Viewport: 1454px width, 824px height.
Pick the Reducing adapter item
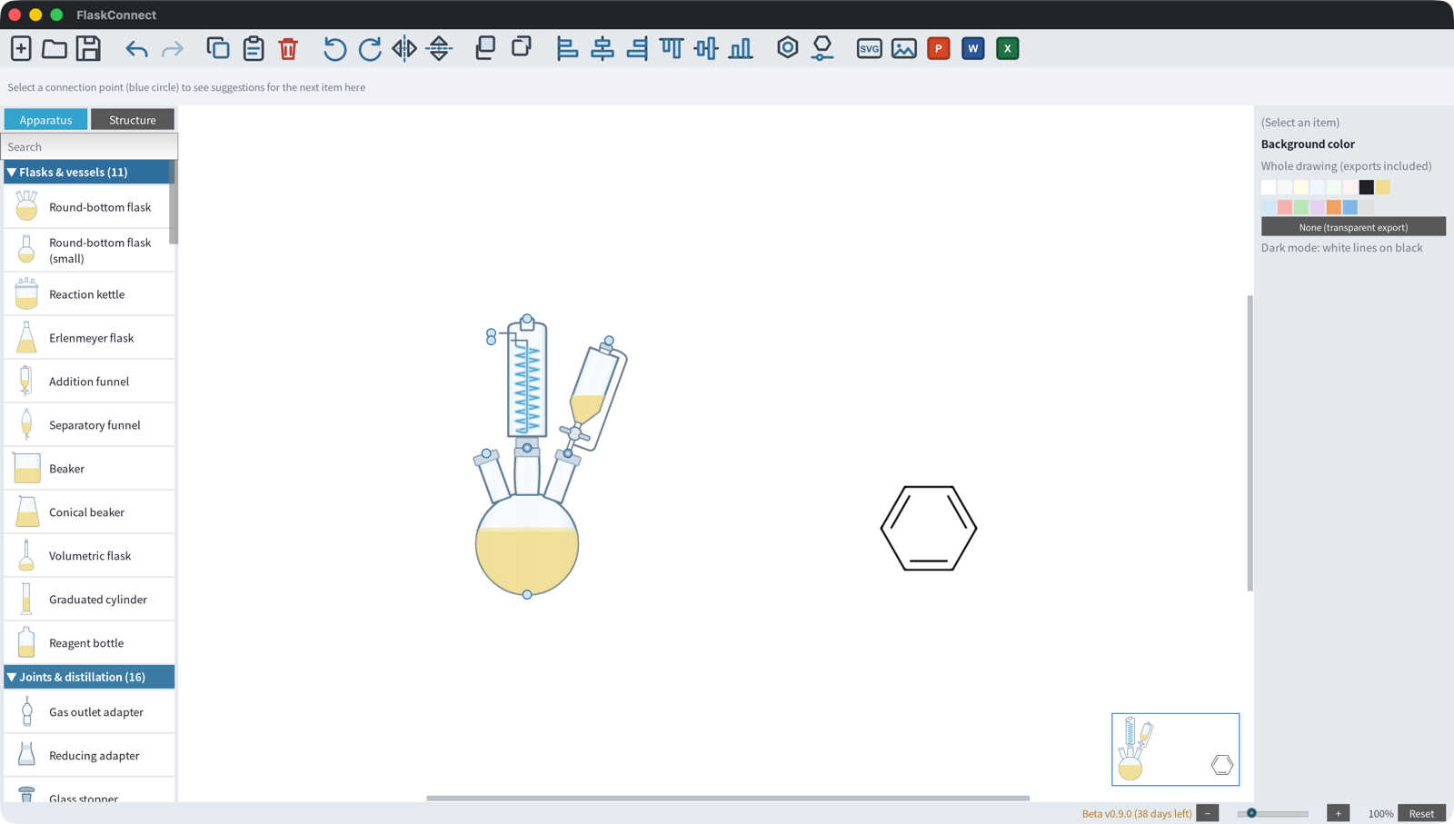89,756
